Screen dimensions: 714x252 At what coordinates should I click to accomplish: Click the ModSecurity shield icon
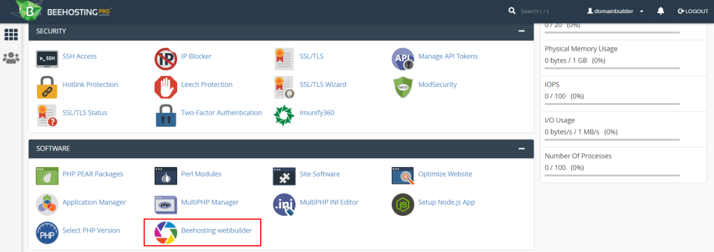[403, 87]
